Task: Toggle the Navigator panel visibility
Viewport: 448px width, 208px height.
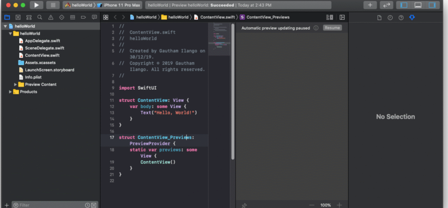Action: (404, 5)
